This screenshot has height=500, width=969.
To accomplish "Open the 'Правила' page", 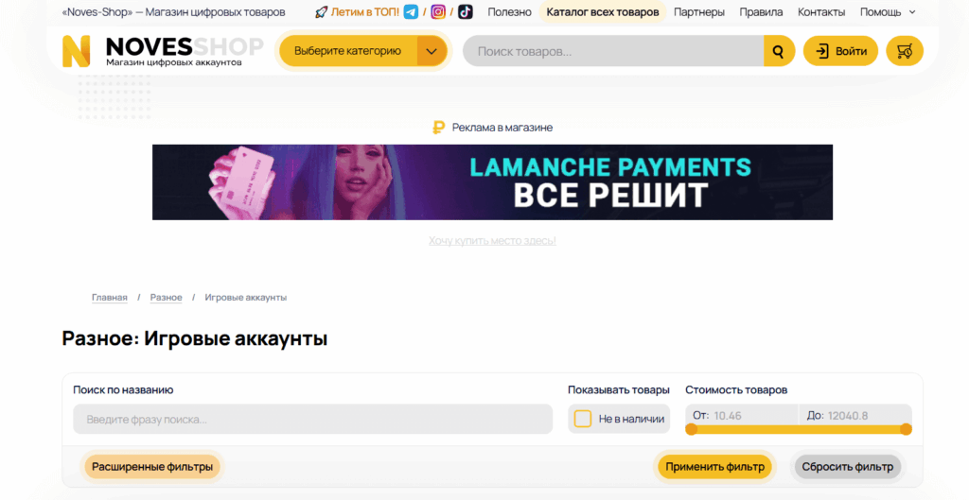I will pos(761,11).
